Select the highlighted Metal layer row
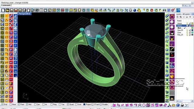The image size is (194, 109). coord(185,26)
